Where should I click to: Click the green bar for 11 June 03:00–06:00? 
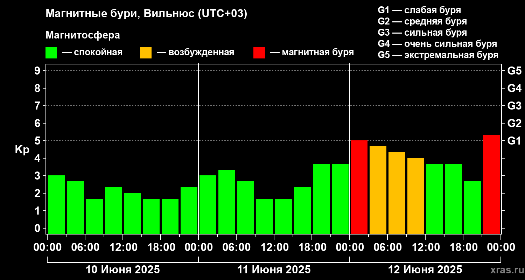coord(227,202)
